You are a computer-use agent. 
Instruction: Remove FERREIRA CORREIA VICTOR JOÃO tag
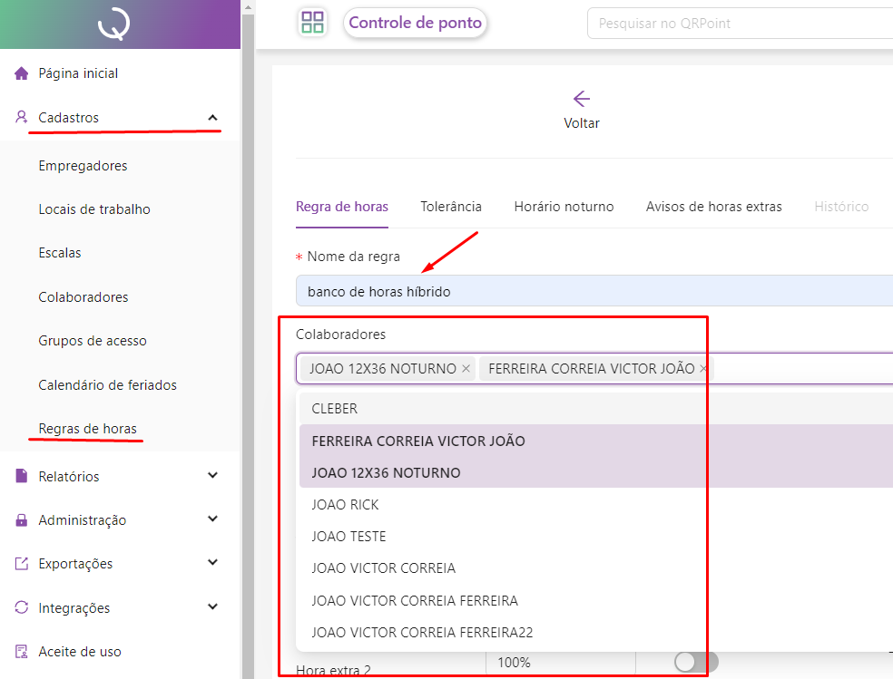coord(703,369)
